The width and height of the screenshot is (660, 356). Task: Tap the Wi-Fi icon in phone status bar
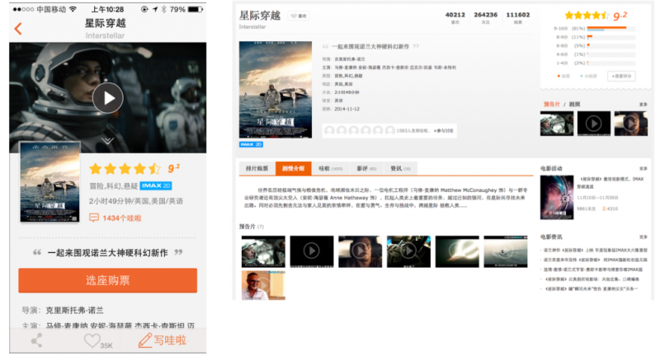73,9
